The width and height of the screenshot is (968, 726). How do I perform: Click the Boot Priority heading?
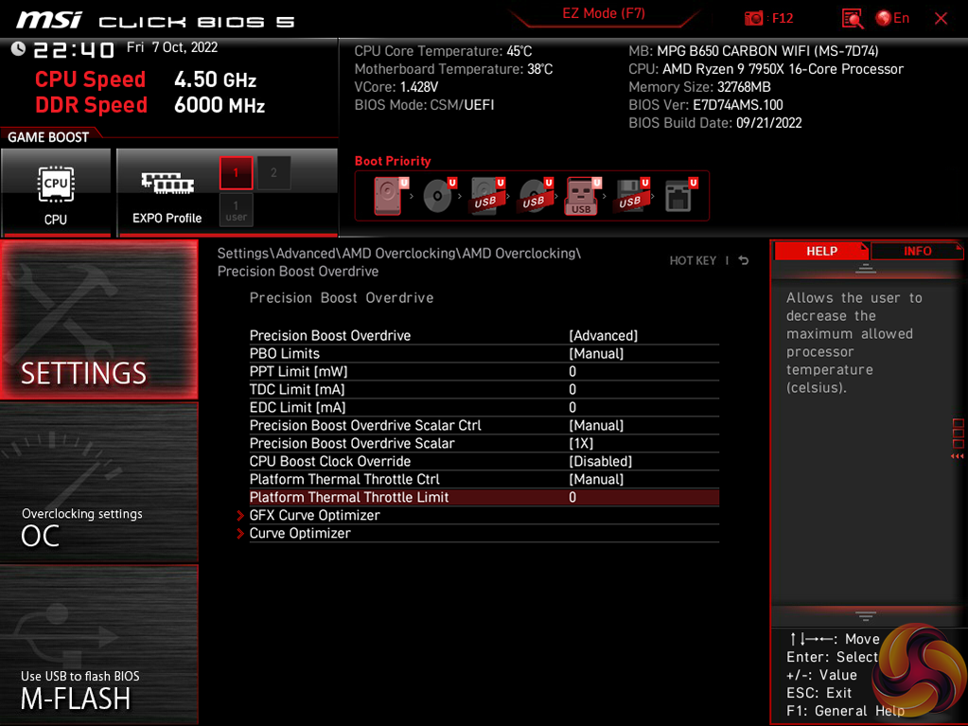pyautogui.click(x=393, y=161)
